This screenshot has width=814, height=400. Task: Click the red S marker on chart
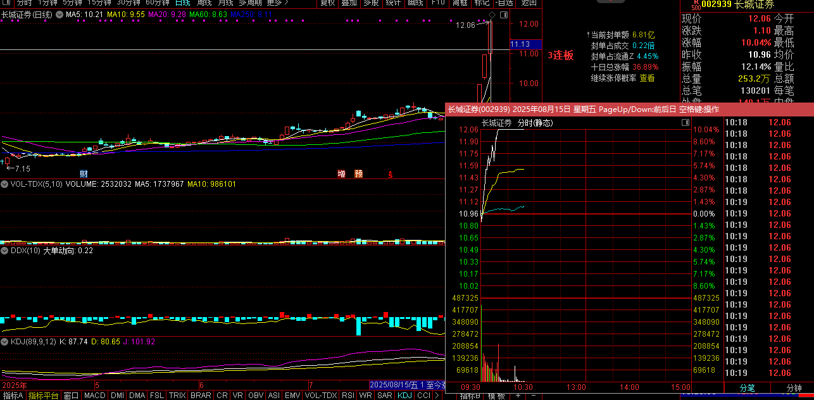[391, 174]
